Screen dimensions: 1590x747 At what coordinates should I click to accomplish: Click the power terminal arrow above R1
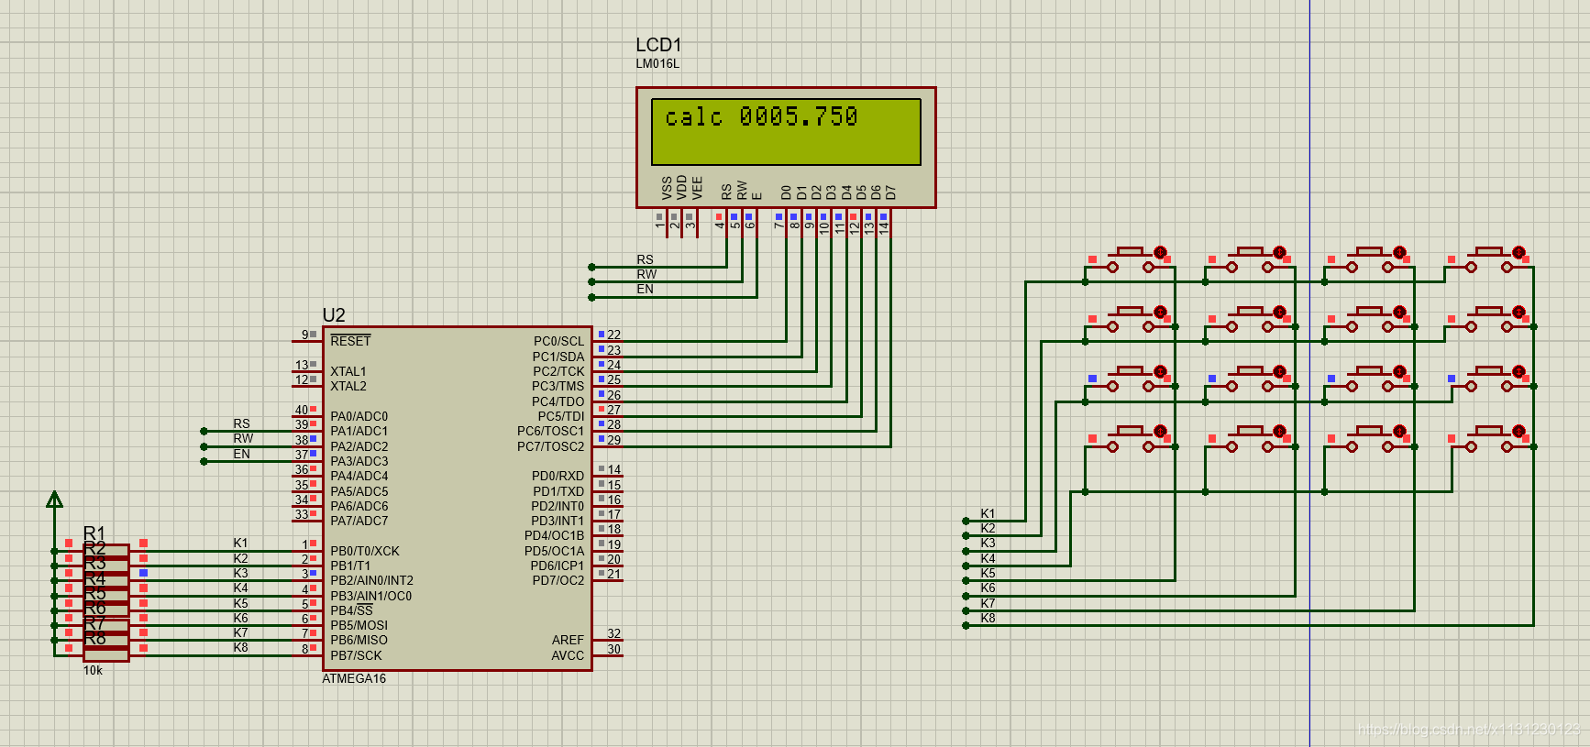click(55, 500)
